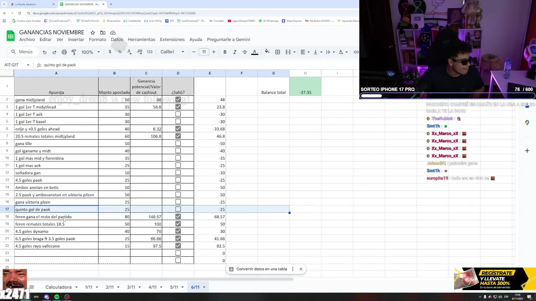Screen dimensions: 536x301
Task: Open the vertical align dropdown
Action: tap(317, 52)
